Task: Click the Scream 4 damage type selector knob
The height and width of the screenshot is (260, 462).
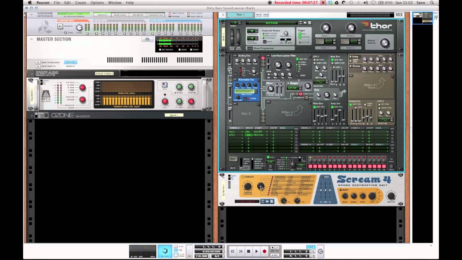Action: click(261, 186)
